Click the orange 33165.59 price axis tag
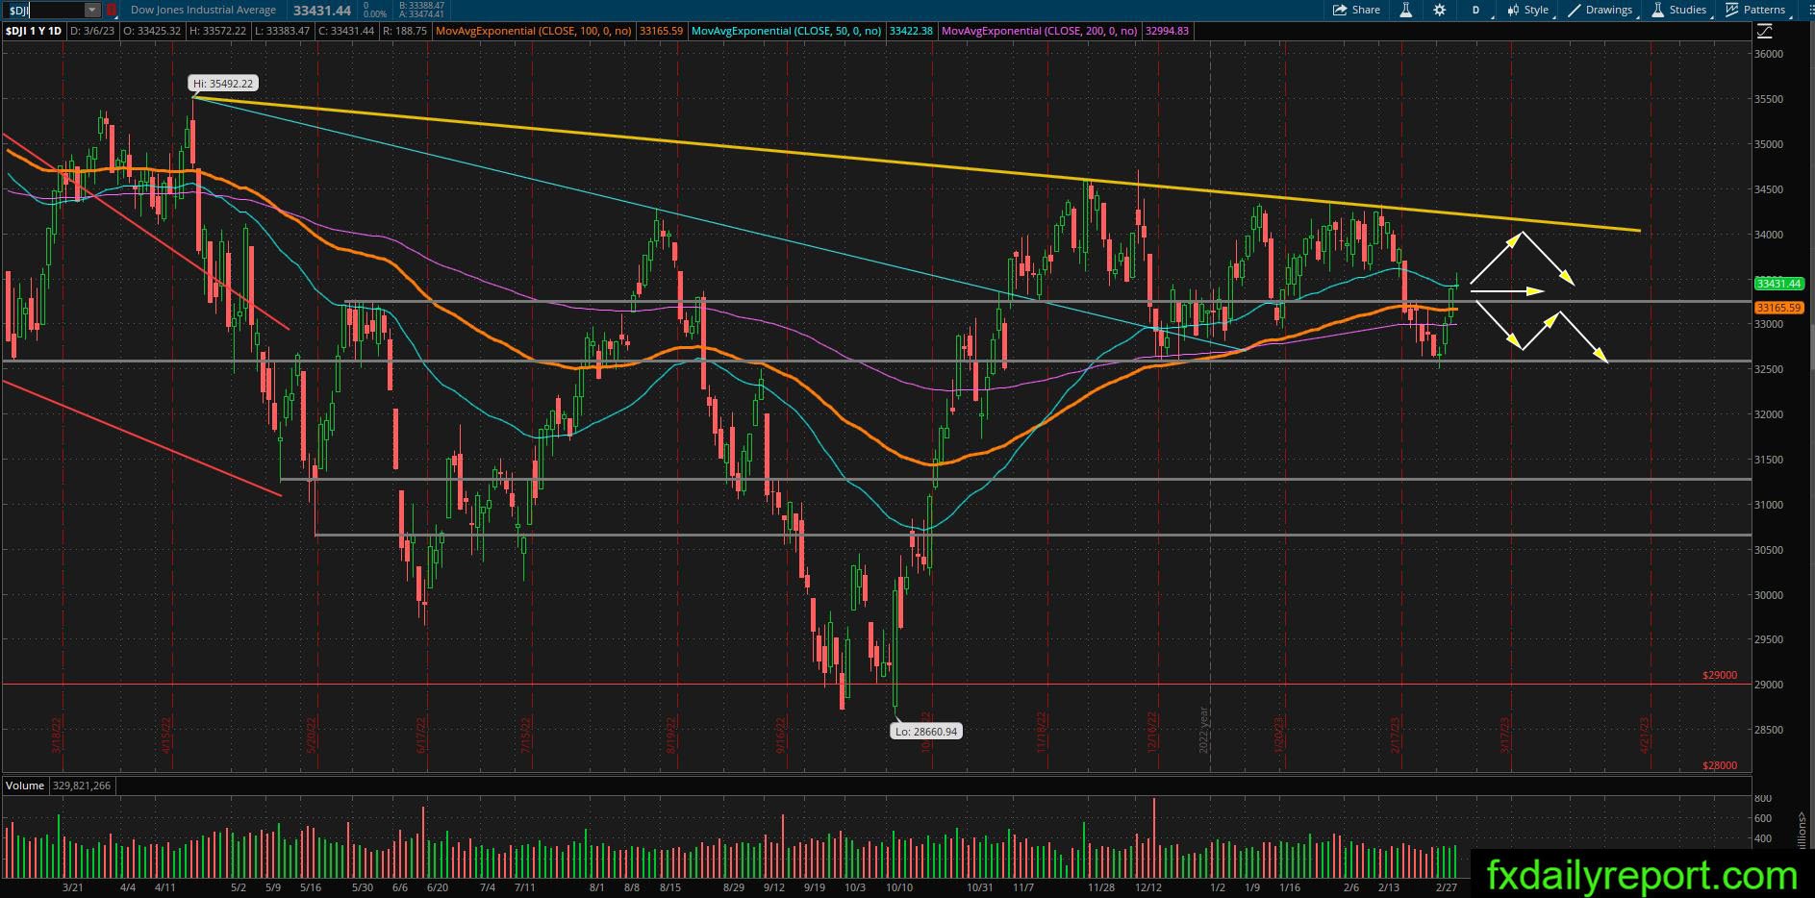 [x=1778, y=308]
